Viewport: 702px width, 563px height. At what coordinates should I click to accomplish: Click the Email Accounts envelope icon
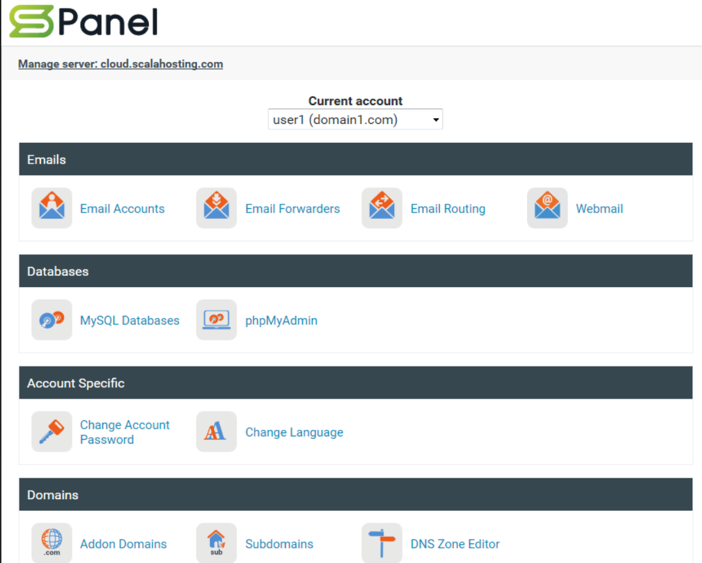point(52,208)
